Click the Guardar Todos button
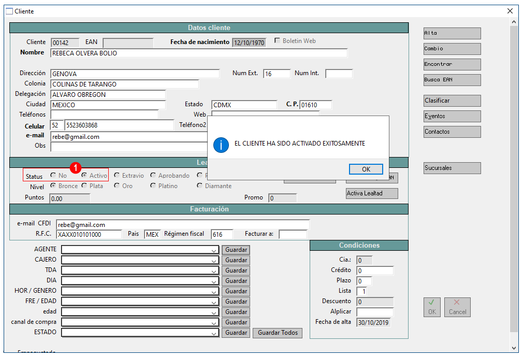Screen dimensions: 523x357 point(278,333)
